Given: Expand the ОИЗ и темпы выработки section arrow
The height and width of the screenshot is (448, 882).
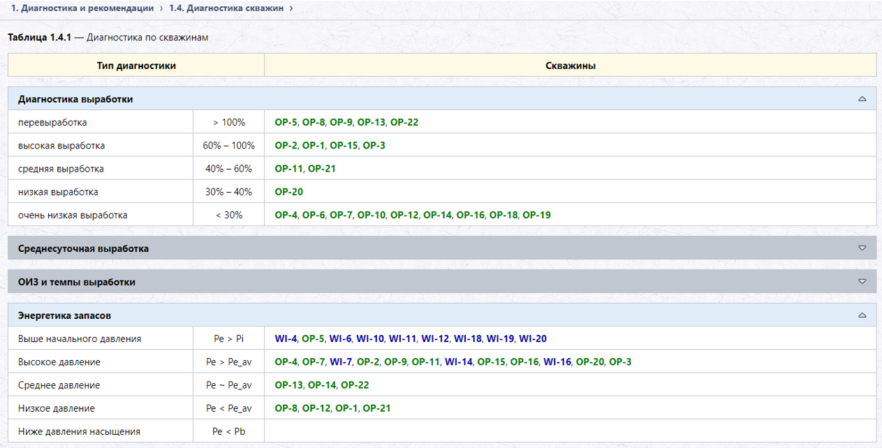Looking at the screenshot, I should (x=862, y=282).
